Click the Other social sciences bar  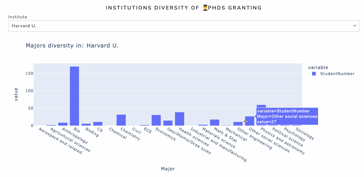click(250, 121)
